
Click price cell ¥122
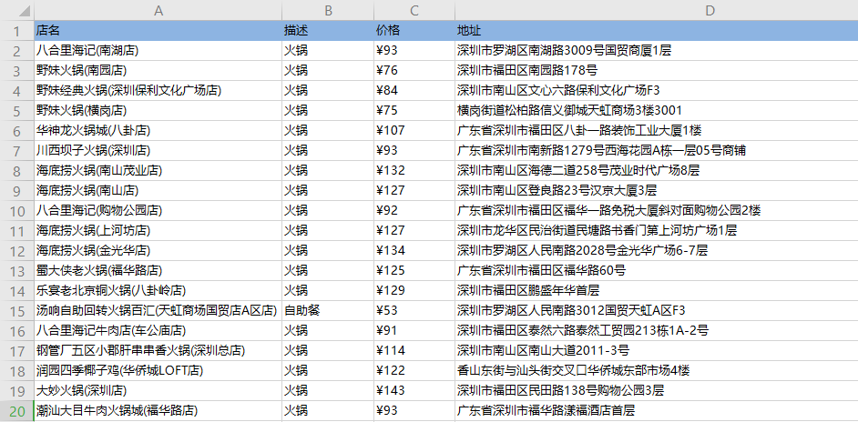point(414,371)
